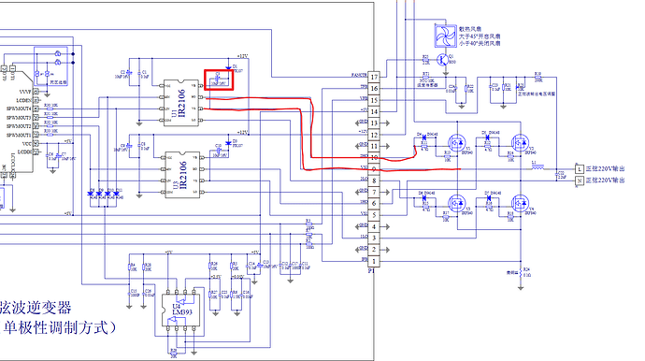Select the Q1 transistor symbol
The image size is (645, 361).
pos(443,60)
